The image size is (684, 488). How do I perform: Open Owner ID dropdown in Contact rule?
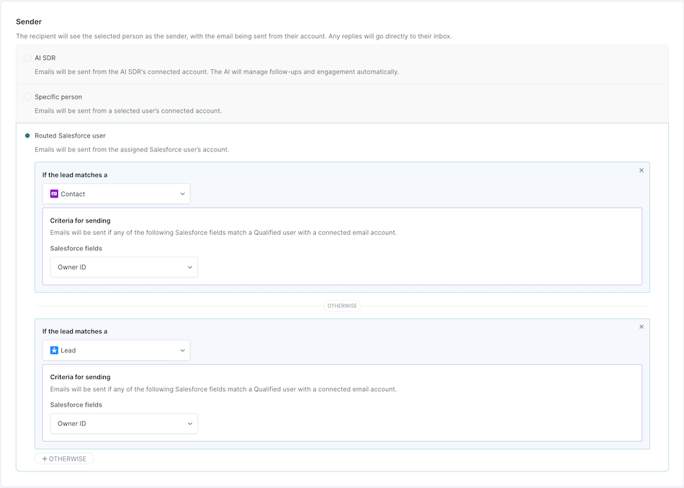124,267
